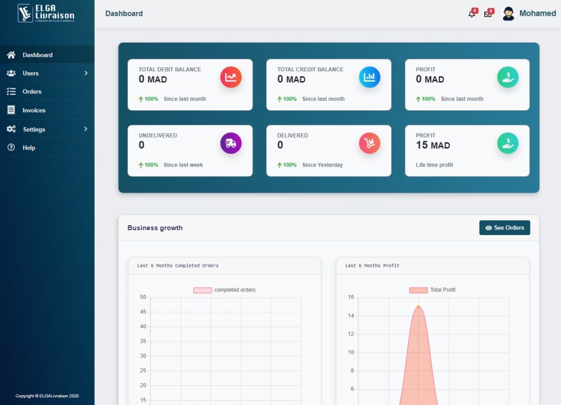The image size is (561, 405).
Task: Click the red dolly icon on Delivered card
Action: pos(370,143)
